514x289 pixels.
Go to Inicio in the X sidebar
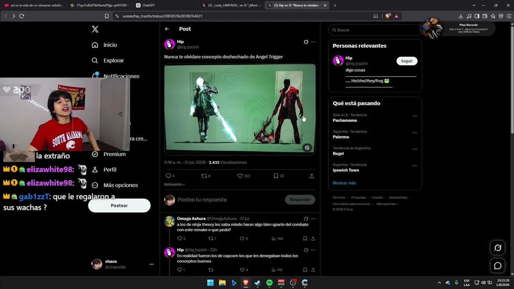pyautogui.click(x=104, y=45)
